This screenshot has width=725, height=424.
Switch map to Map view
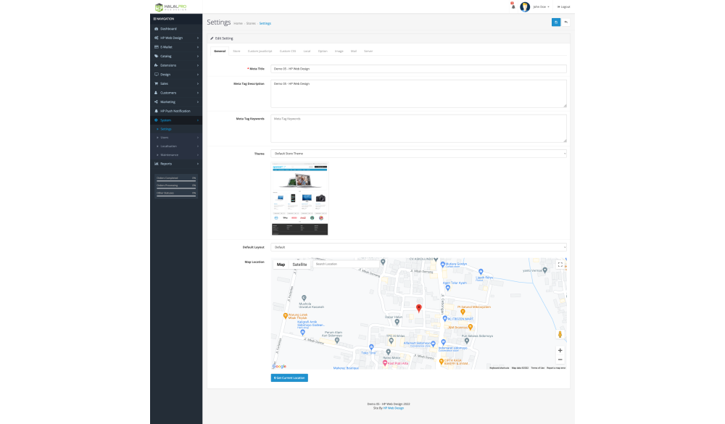pyautogui.click(x=281, y=265)
